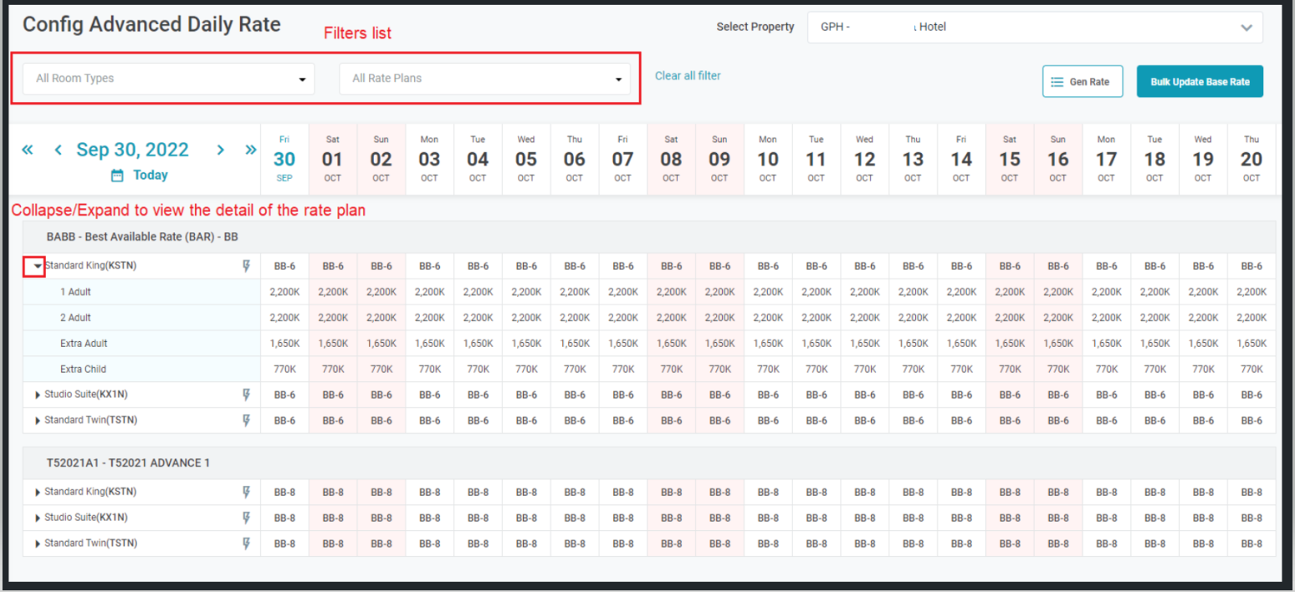Click lightning icon for BABB Studio Suite row

click(x=246, y=395)
